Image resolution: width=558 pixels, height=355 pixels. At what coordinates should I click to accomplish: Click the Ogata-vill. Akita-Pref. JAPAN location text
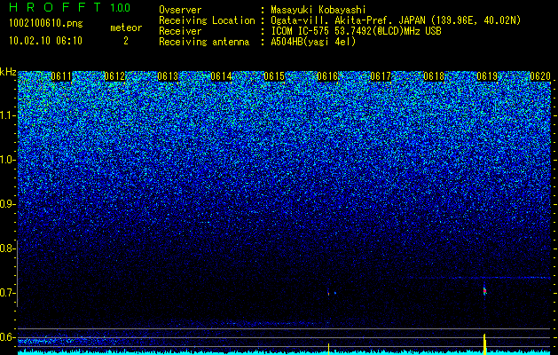(x=396, y=20)
